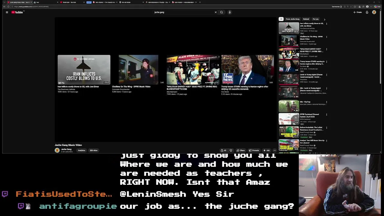Open sidebar 'Mix - Hip-hop' title

(305, 102)
